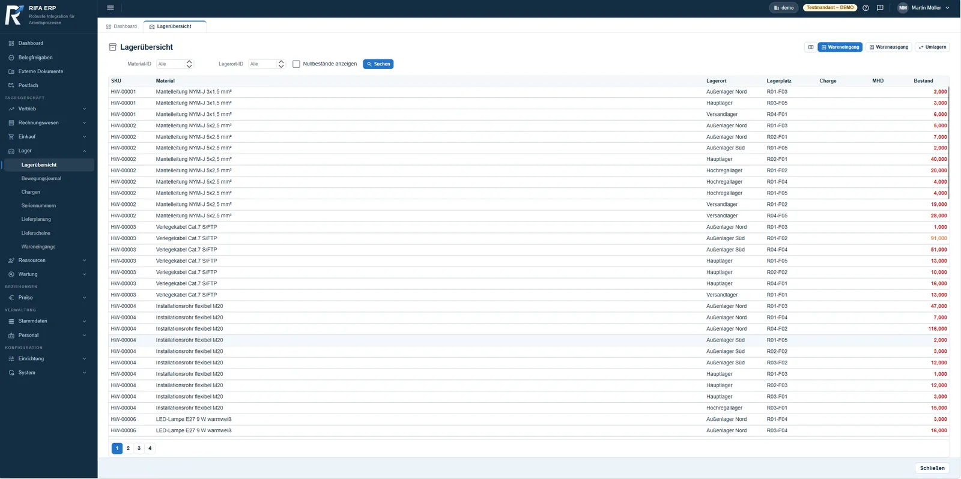Open Wareneingänge in the sidebar
The height and width of the screenshot is (479, 961).
(x=38, y=247)
